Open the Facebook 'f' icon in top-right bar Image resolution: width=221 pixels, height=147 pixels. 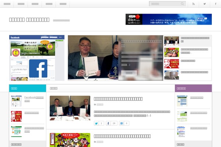pos(215,4)
